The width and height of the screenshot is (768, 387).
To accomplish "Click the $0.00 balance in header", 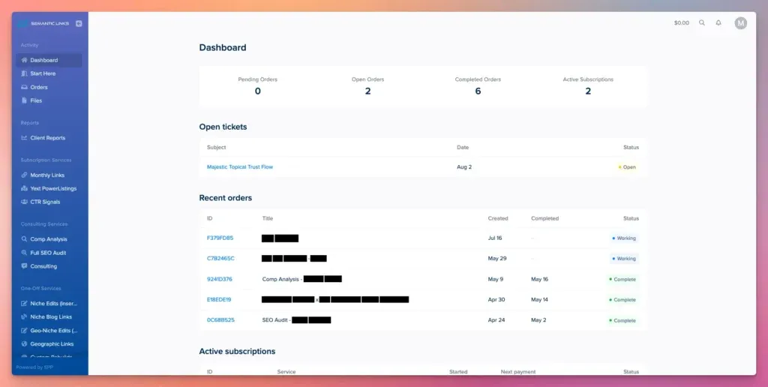I will tap(681, 23).
